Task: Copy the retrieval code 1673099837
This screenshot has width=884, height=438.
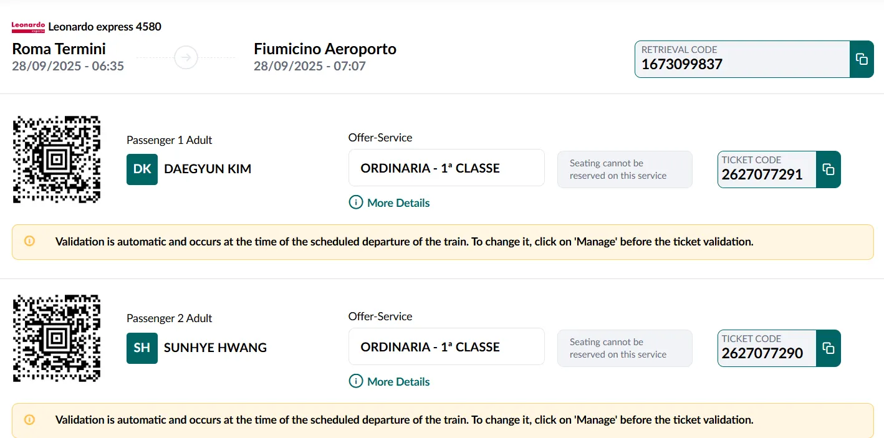Action: click(862, 59)
